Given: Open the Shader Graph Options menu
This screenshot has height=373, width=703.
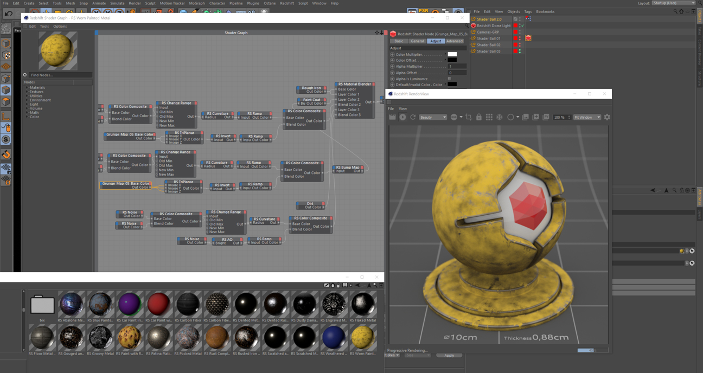Looking at the screenshot, I should [60, 26].
